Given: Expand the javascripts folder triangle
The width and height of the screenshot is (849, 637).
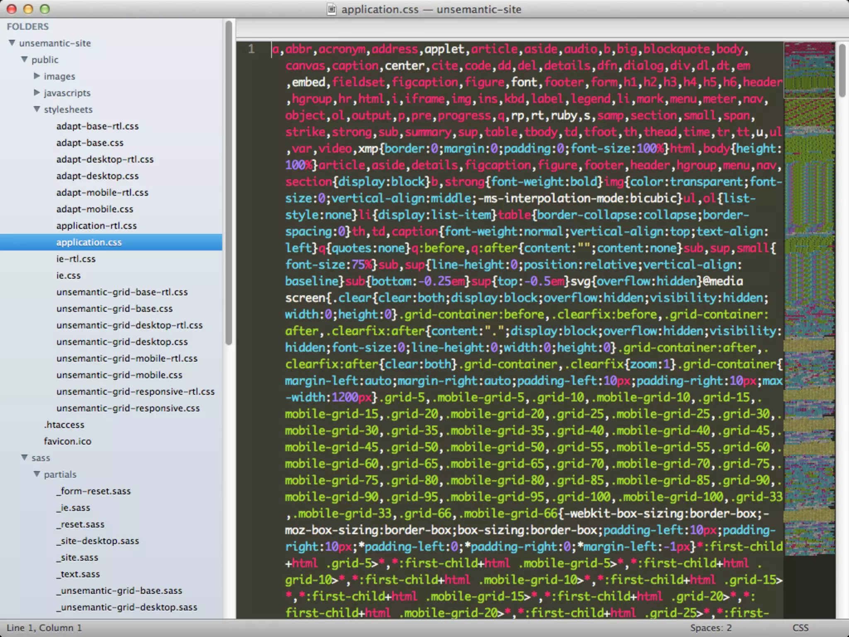Looking at the screenshot, I should pos(37,92).
